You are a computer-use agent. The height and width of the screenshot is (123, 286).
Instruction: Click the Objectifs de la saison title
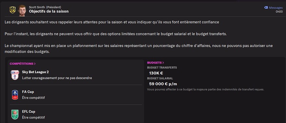[49, 11]
